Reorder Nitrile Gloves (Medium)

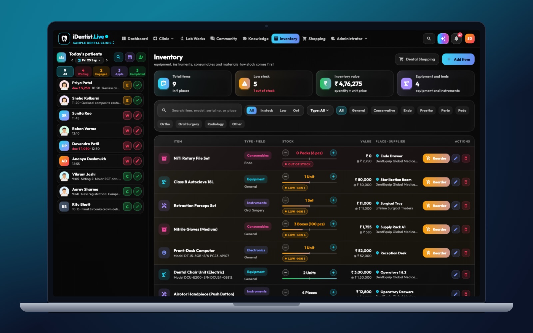pos(436,229)
